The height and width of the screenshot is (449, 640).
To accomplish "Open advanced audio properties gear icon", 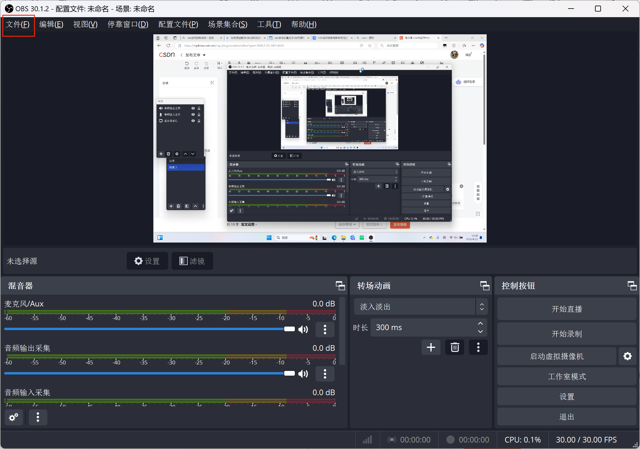I will pyautogui.click(x=14, y=417).
